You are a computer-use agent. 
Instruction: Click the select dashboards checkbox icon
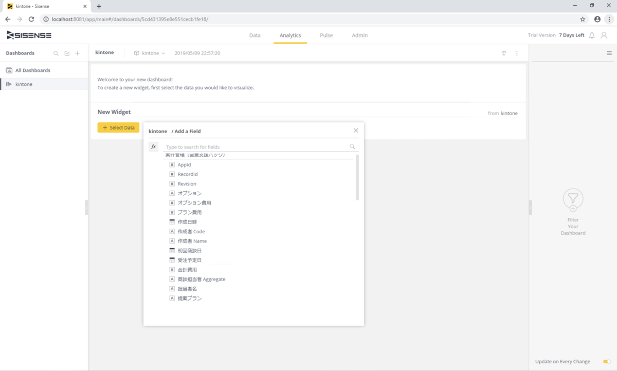tap(67, 53)
